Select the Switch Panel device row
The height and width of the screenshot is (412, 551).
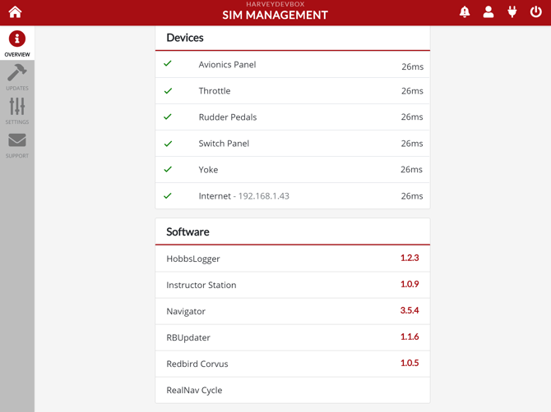293,144
